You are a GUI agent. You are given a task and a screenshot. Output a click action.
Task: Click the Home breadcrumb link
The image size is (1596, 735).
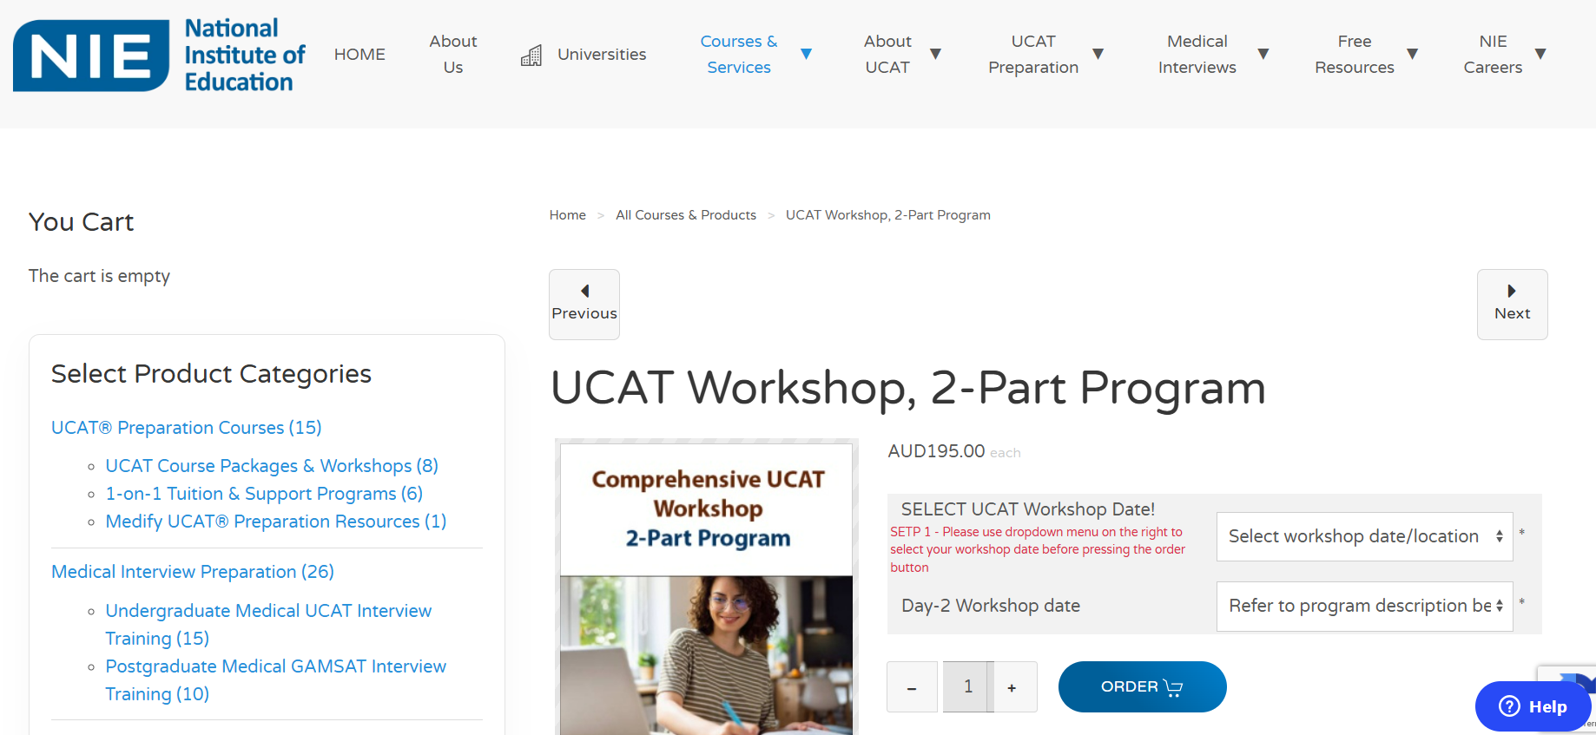tap(568, 215)
